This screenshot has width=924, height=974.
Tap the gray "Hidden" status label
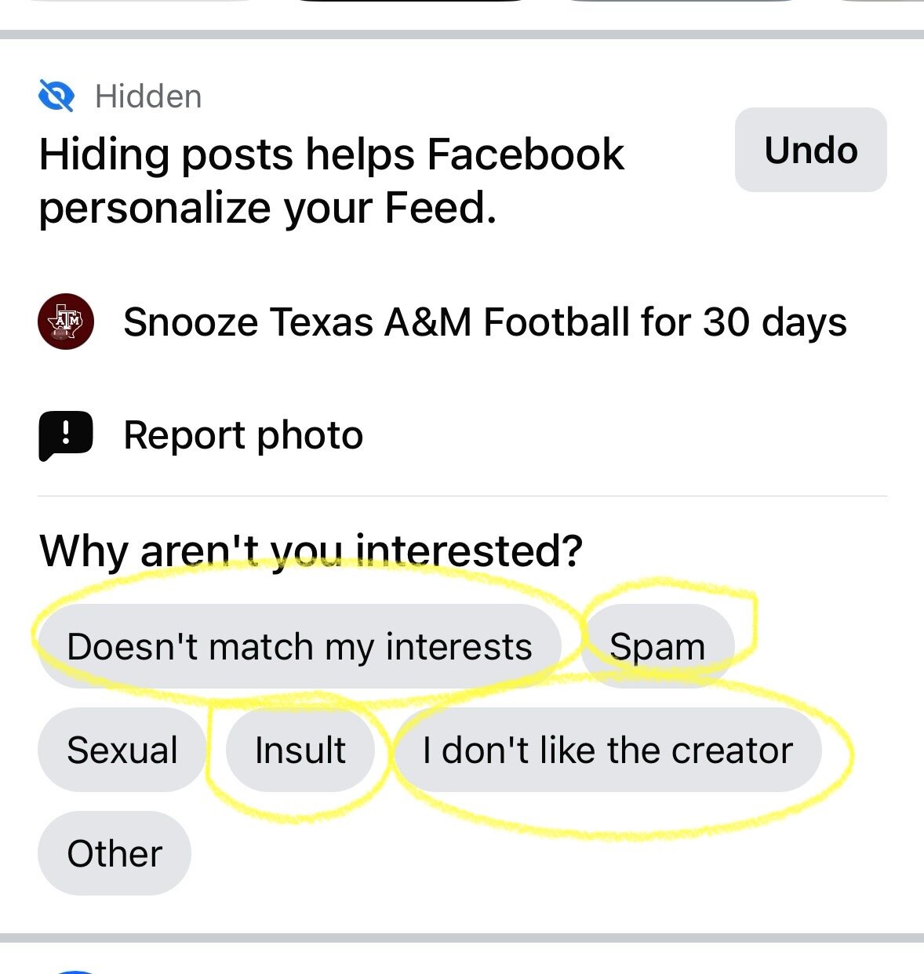[x=148, y=96]
